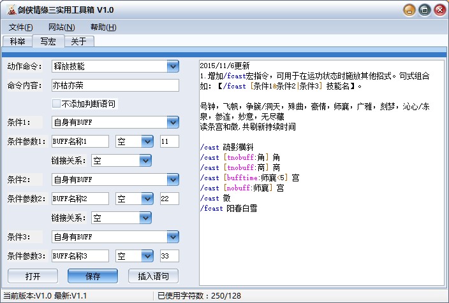Screen dimensions: 449x303
Task: Click the BUFF名称1 input field
Action: coord(80,141)
